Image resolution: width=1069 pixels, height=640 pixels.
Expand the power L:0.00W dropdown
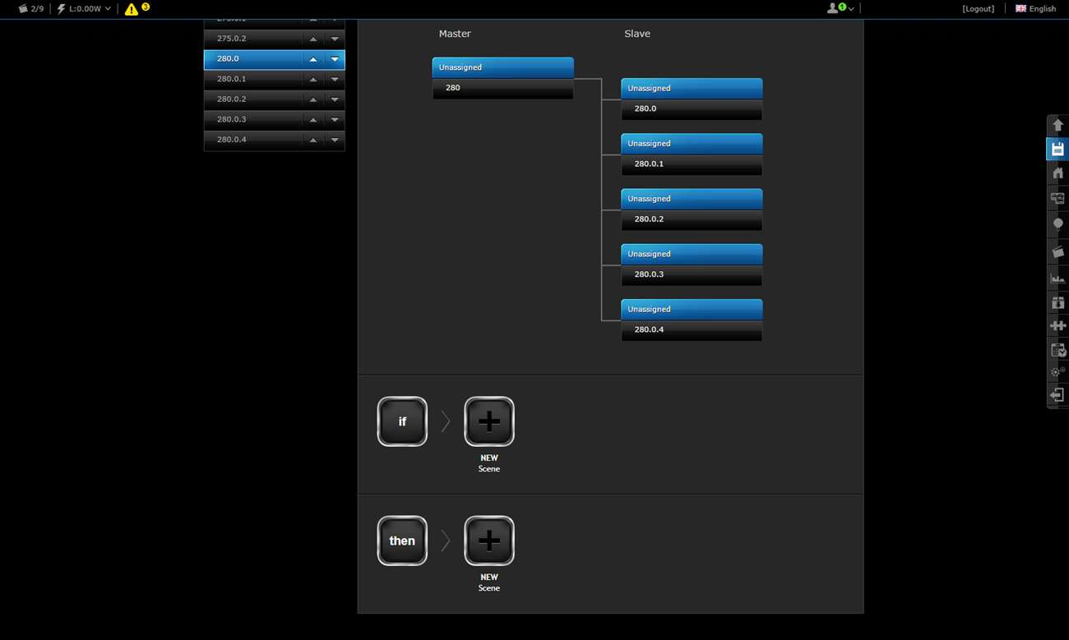[x=84, y=9]
